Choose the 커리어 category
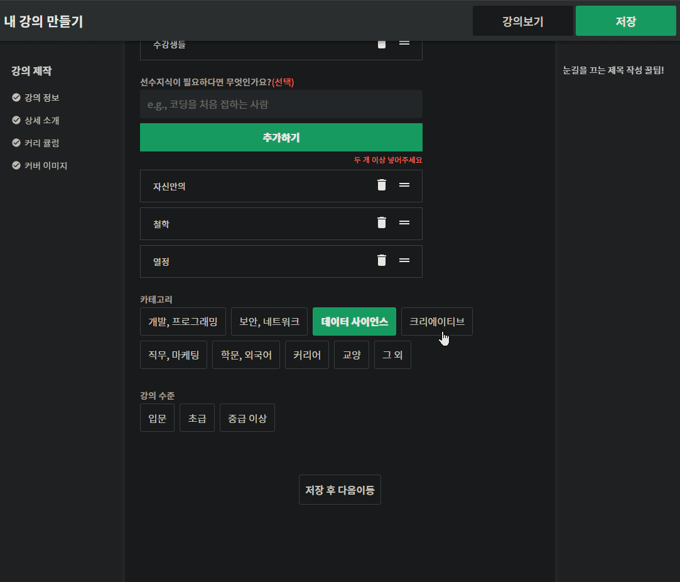Image resolution: width=680 pixels, height=582 pixels. point(307,355)
